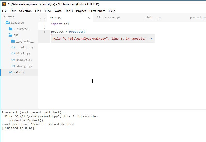Dismiss the inline error popup

coord(152,39)
